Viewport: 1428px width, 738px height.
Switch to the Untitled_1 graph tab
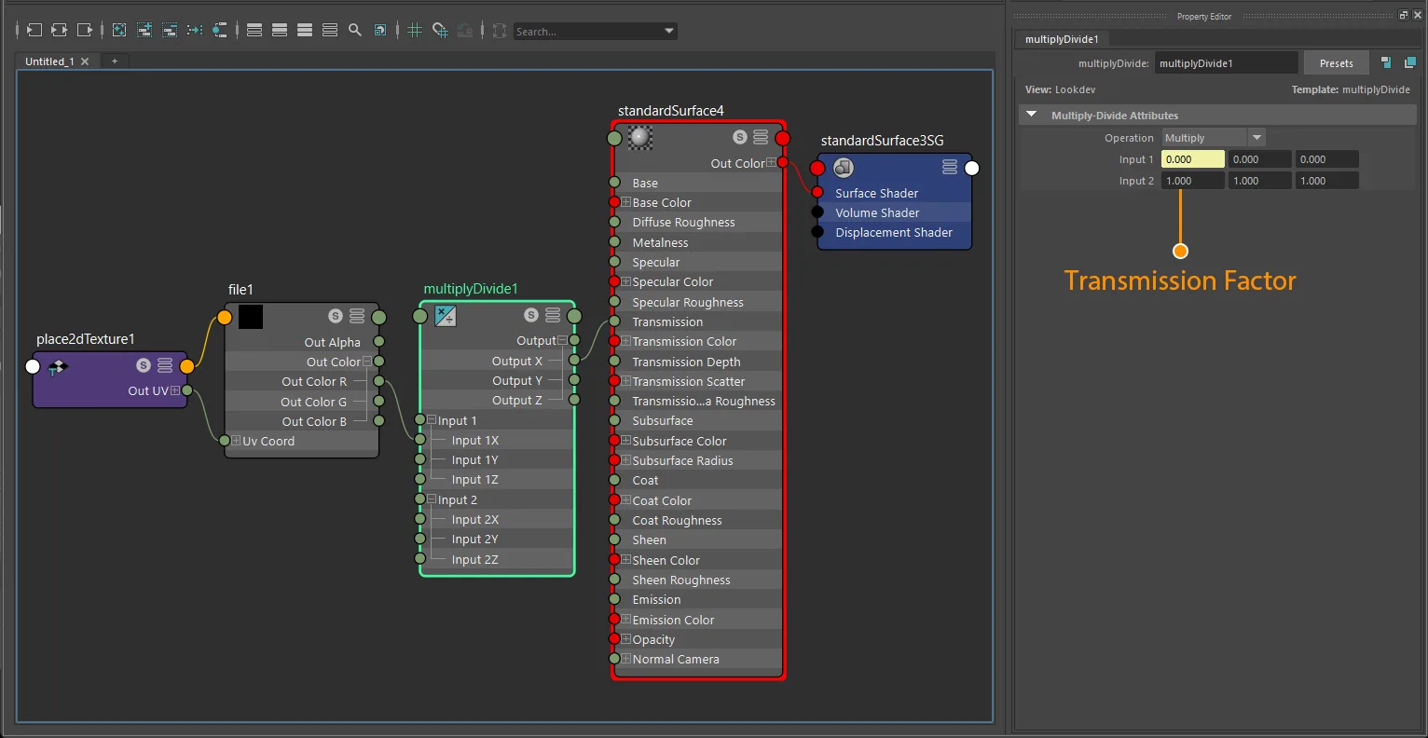49,61
